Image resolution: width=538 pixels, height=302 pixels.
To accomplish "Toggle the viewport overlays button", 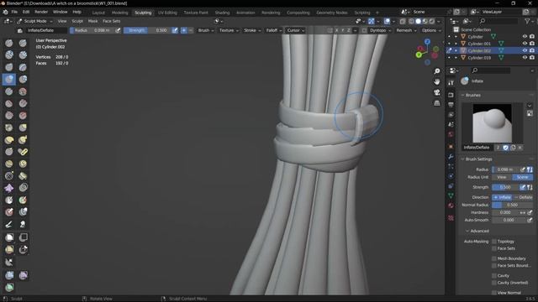I will 387,21.
